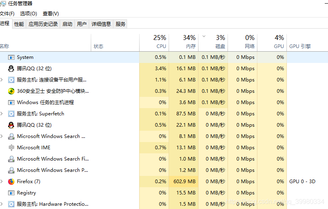The image size is (328, 209).
Task: Expand the 服务主机: Hardware Protectio... group
Action: coord(2,204)
